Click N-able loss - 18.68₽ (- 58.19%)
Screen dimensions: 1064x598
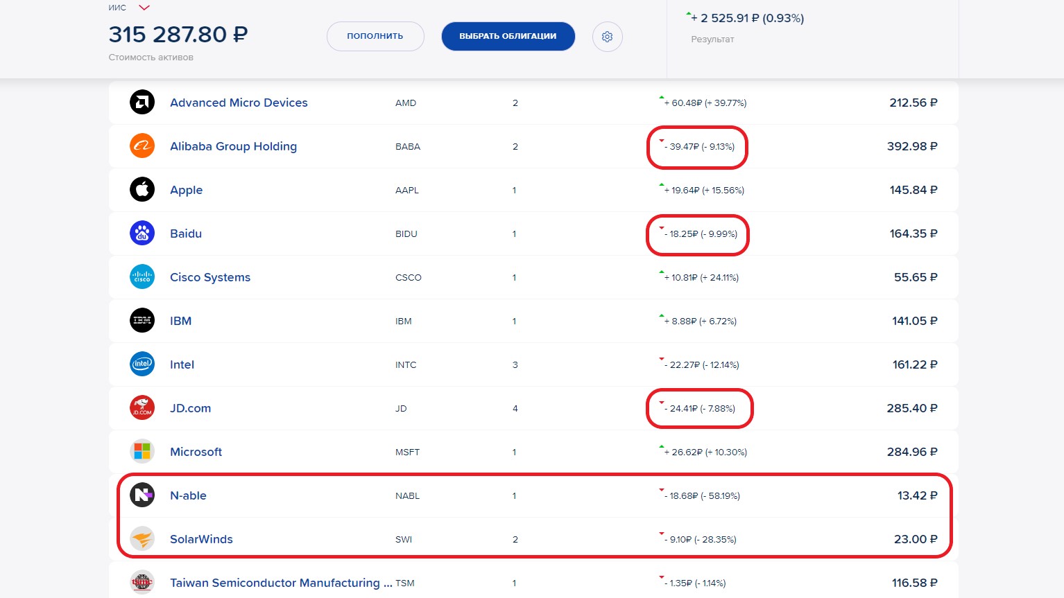(x=702, y=496)
